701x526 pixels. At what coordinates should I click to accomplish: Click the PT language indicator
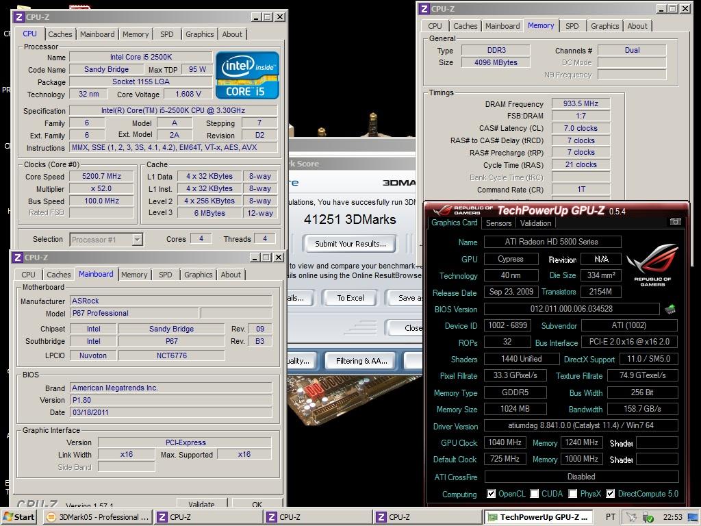[x=610, y=517]
